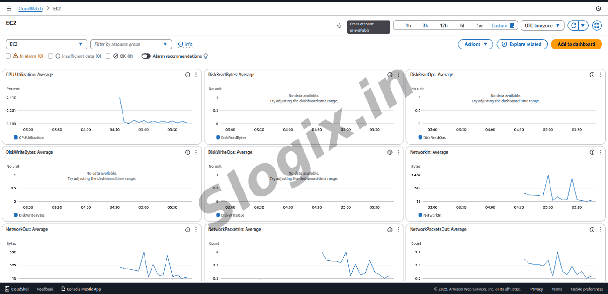Enable Alarm recommendations toggle
This screenshot has width=608, height=294.
pyautogui.click(x=146, y=56)
